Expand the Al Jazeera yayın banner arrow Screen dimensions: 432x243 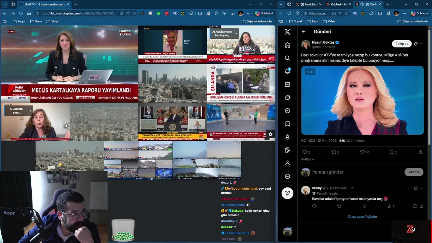tap(30, 110)
